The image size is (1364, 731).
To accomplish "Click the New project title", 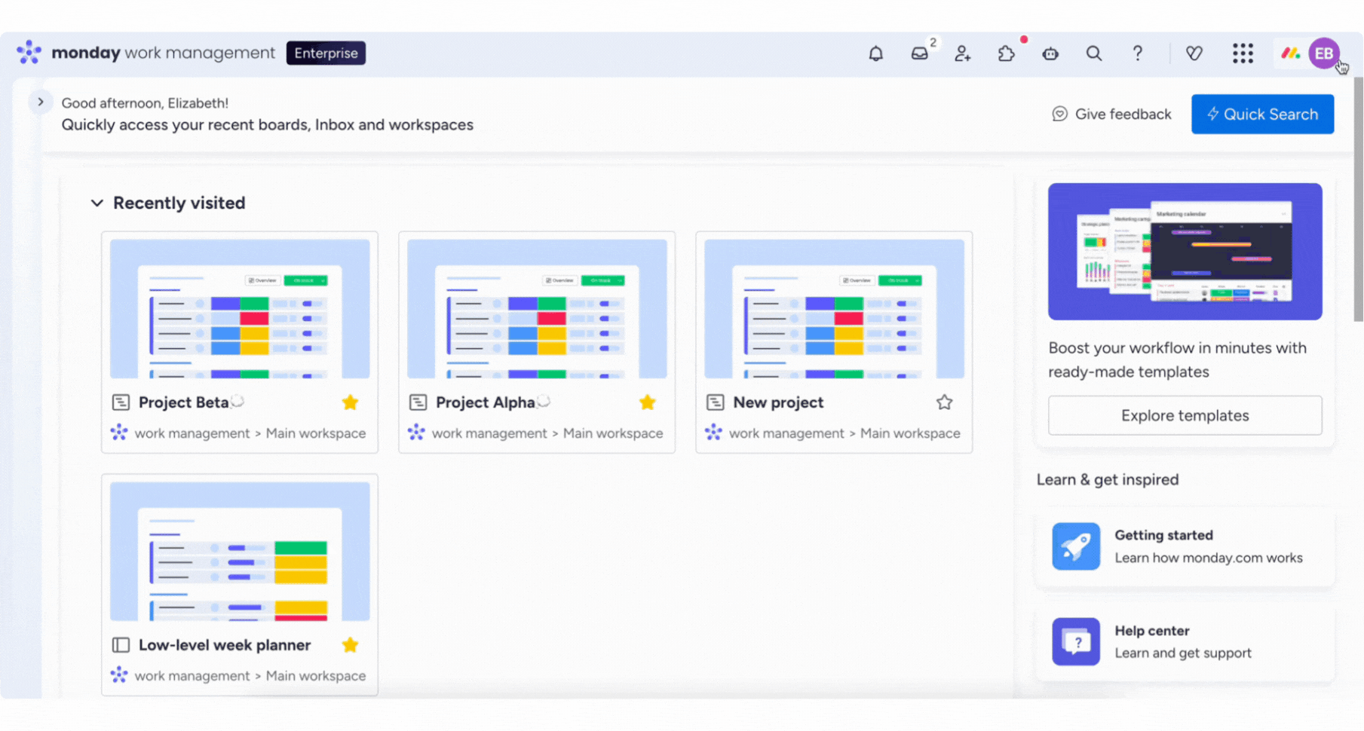I will click(778, 402).
